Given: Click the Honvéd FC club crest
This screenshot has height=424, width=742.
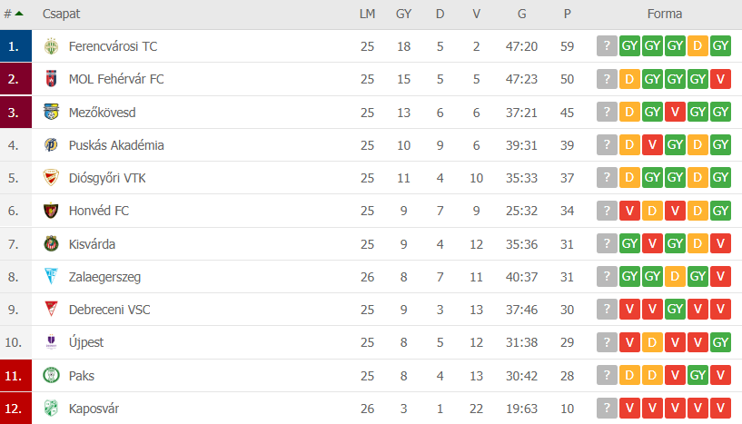Looking at the screenshot, I should tap(51, 212).
